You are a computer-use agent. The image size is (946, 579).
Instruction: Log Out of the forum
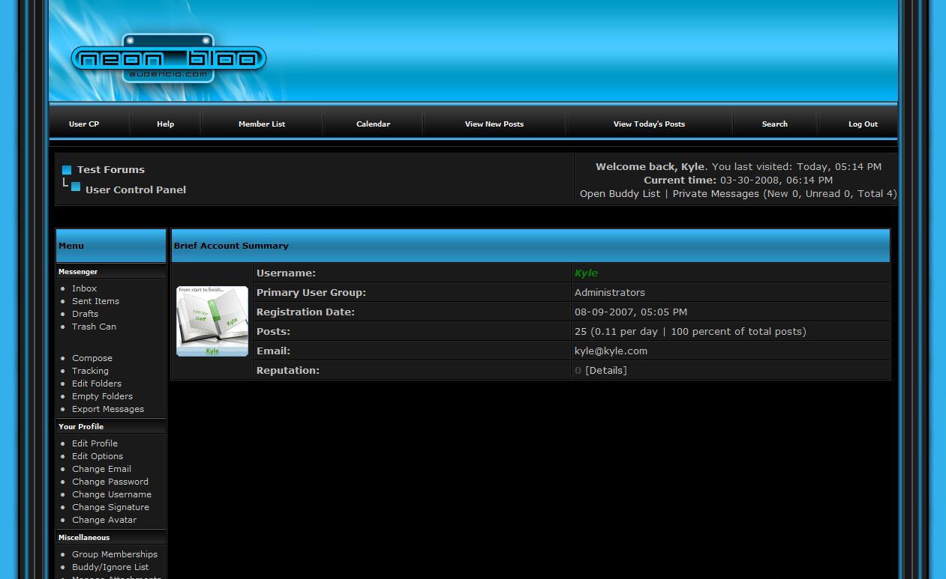coord(863,124)
